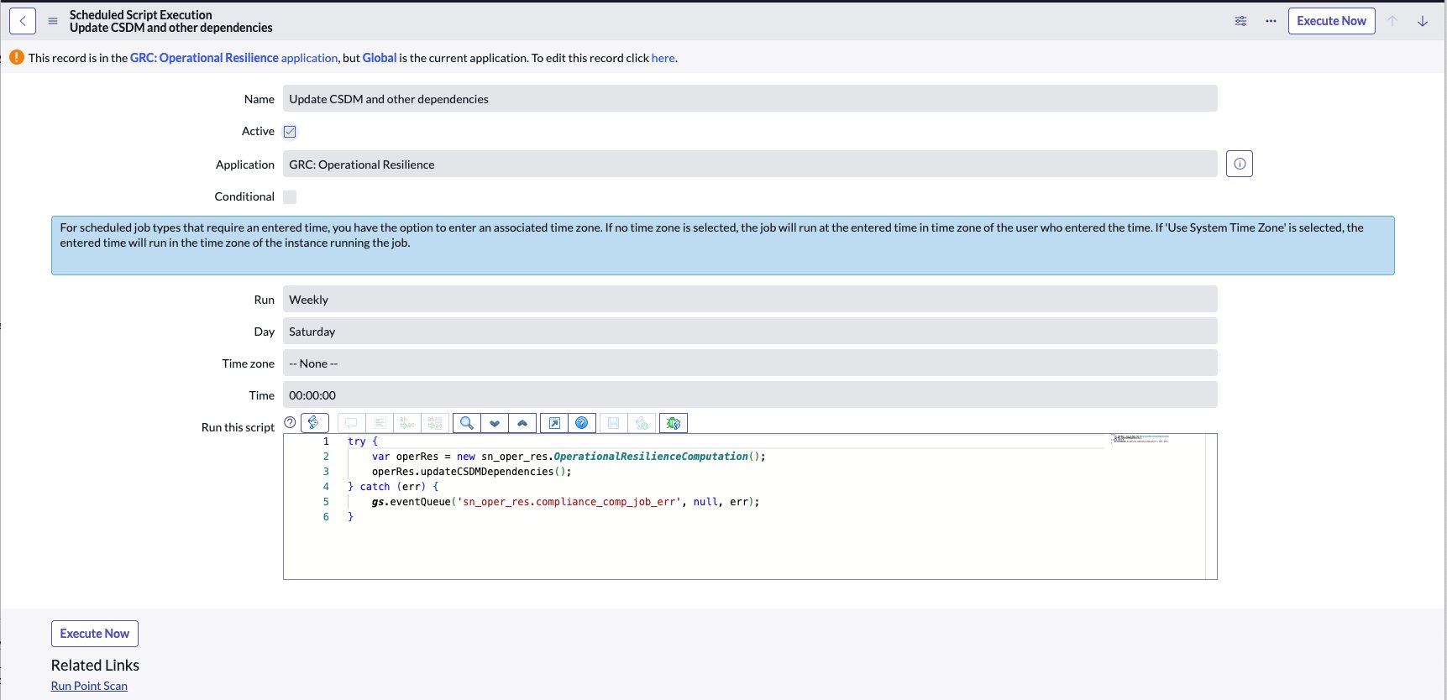The width and height of the screenshot is (1447, 700).
Task: Open the more options ellipsis menu
Action: point(1271,21)
